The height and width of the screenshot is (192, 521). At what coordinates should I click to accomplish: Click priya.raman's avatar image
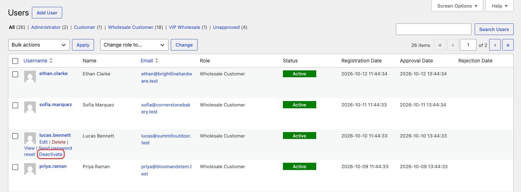point(30,169)
